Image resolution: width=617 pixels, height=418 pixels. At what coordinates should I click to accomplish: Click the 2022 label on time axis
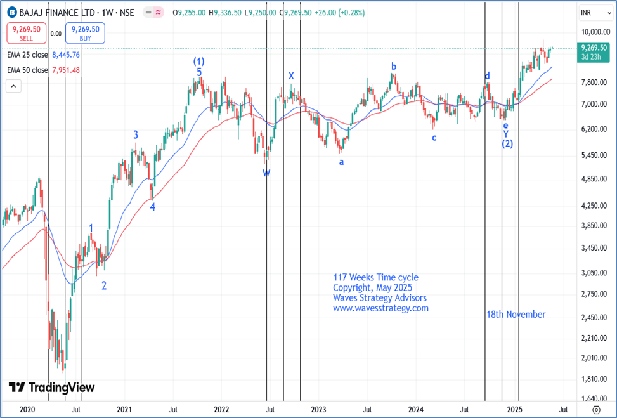point(221,410)
